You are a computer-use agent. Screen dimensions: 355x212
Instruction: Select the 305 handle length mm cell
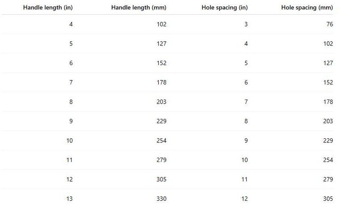click(161, 179)
